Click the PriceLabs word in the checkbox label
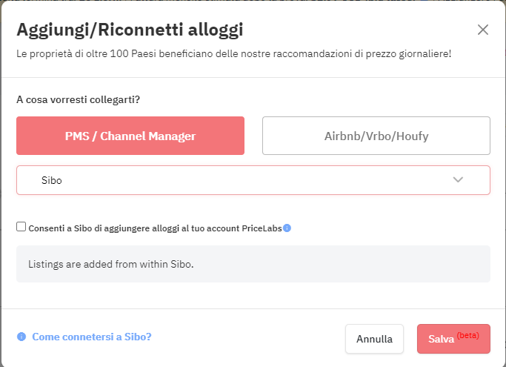This screenshot has width=506, height=367. coord(262,228)
